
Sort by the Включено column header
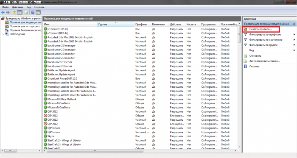click(160, 24)
